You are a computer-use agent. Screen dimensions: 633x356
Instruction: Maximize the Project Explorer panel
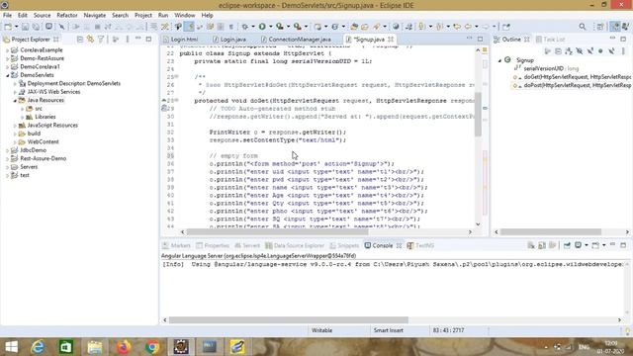149,40
